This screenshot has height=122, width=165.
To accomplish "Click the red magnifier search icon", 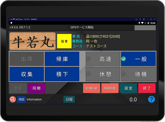I will pyautogui.click(x=13, y=99).
